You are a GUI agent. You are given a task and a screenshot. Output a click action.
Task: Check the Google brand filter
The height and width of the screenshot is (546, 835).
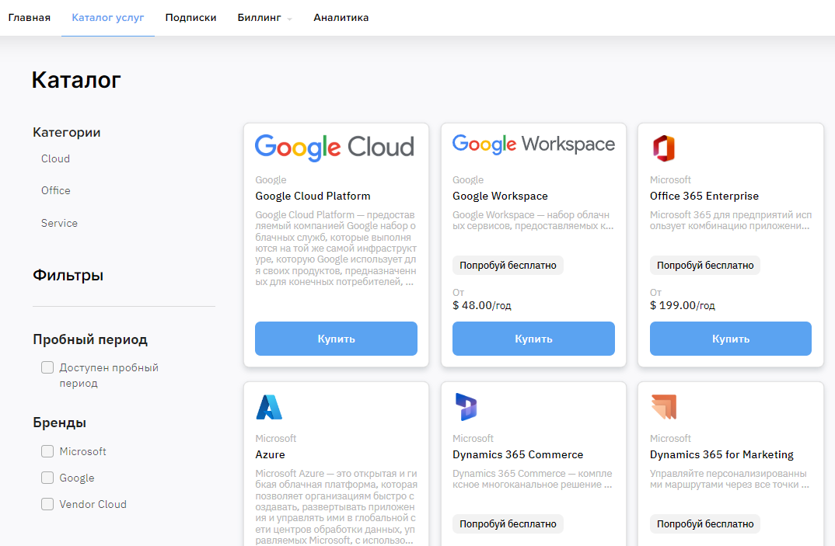click(x=47, y=478)
